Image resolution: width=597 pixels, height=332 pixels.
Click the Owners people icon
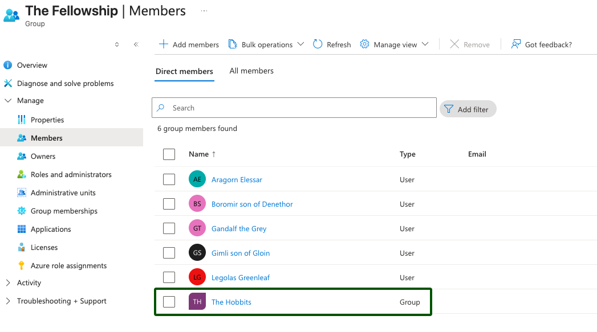pyautogui.click(x=22, y=156)
